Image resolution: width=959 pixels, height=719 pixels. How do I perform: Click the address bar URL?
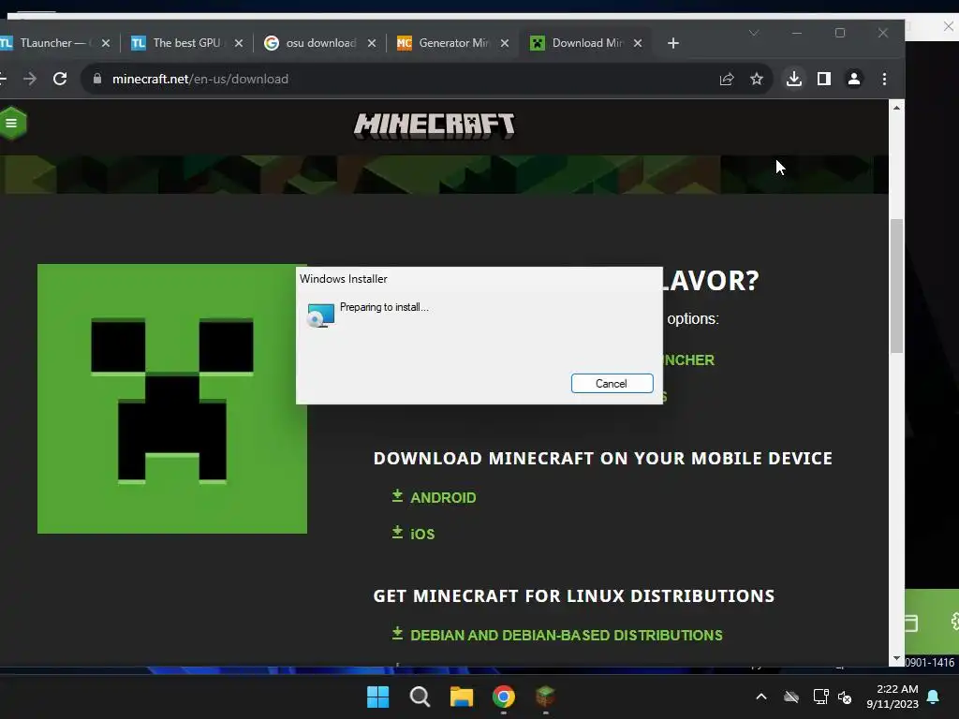click(x=200, y=79)
